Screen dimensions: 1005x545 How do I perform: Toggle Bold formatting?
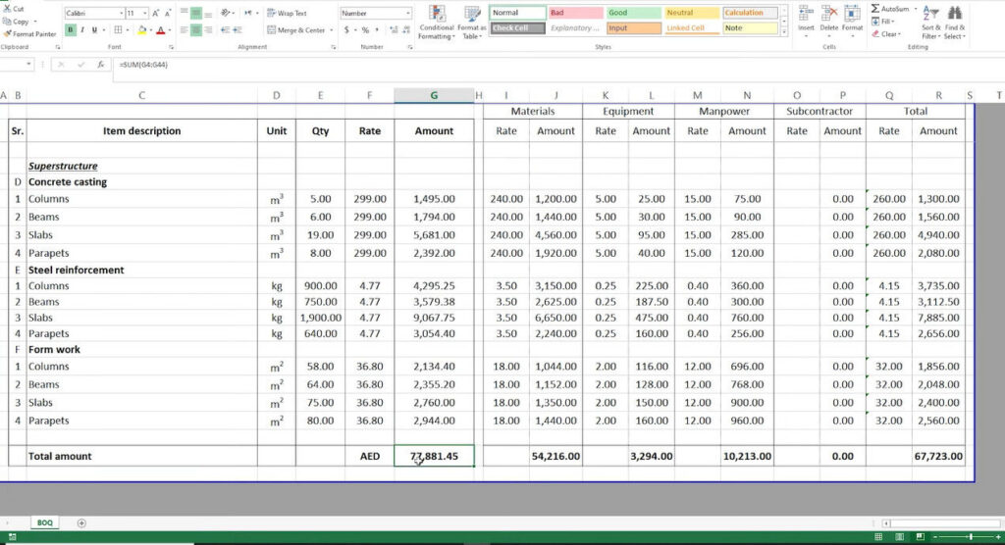[71, 29]
